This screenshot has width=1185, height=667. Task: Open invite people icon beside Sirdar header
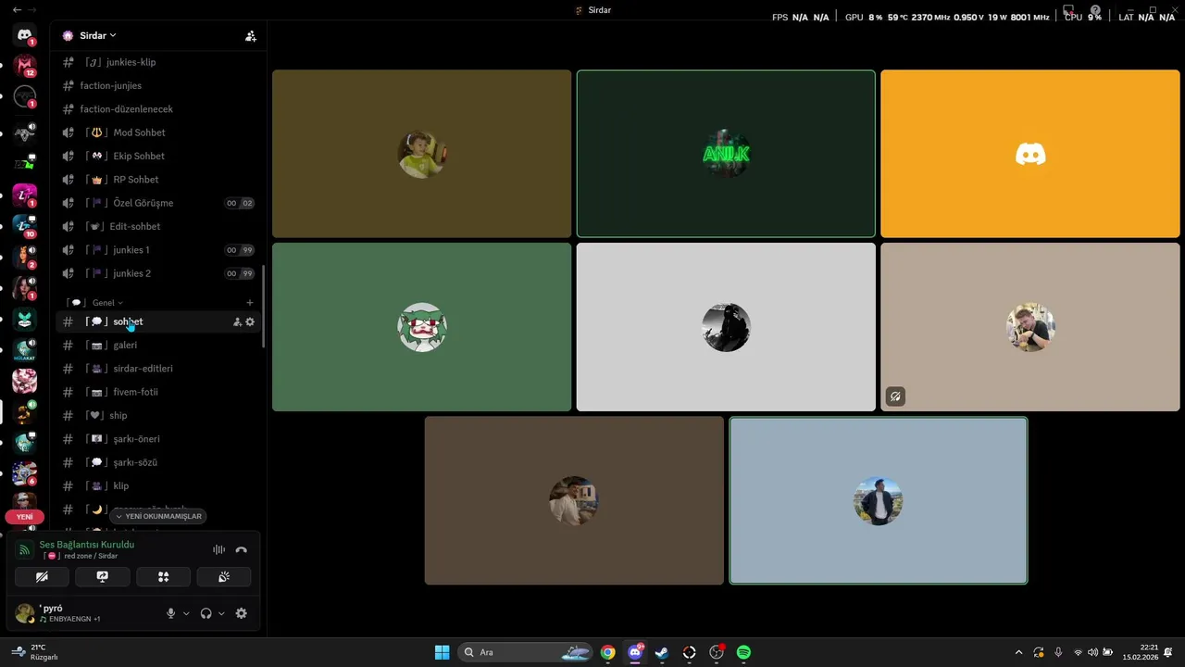(x=250, y=36)
